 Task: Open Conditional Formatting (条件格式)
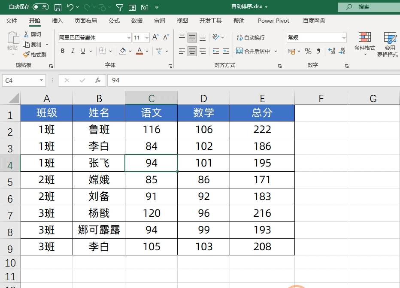[365, 44]
